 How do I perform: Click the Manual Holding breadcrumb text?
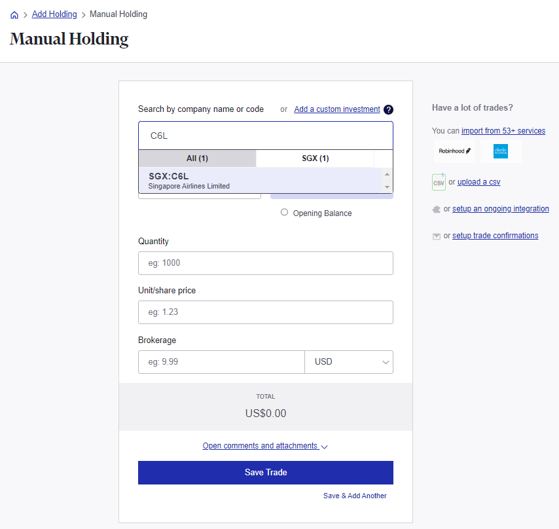click(x=118, y=14)
